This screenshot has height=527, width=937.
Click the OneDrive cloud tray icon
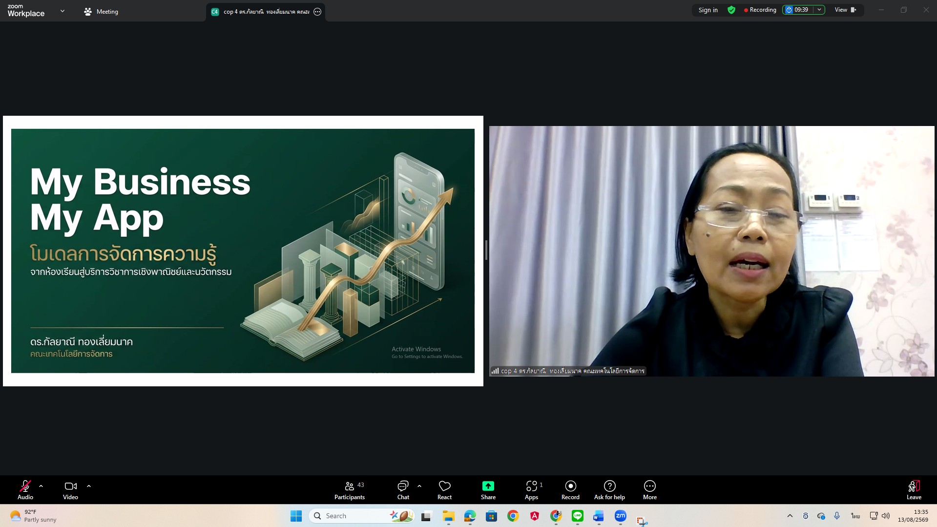pyautogui.click(x=821, y=516)
